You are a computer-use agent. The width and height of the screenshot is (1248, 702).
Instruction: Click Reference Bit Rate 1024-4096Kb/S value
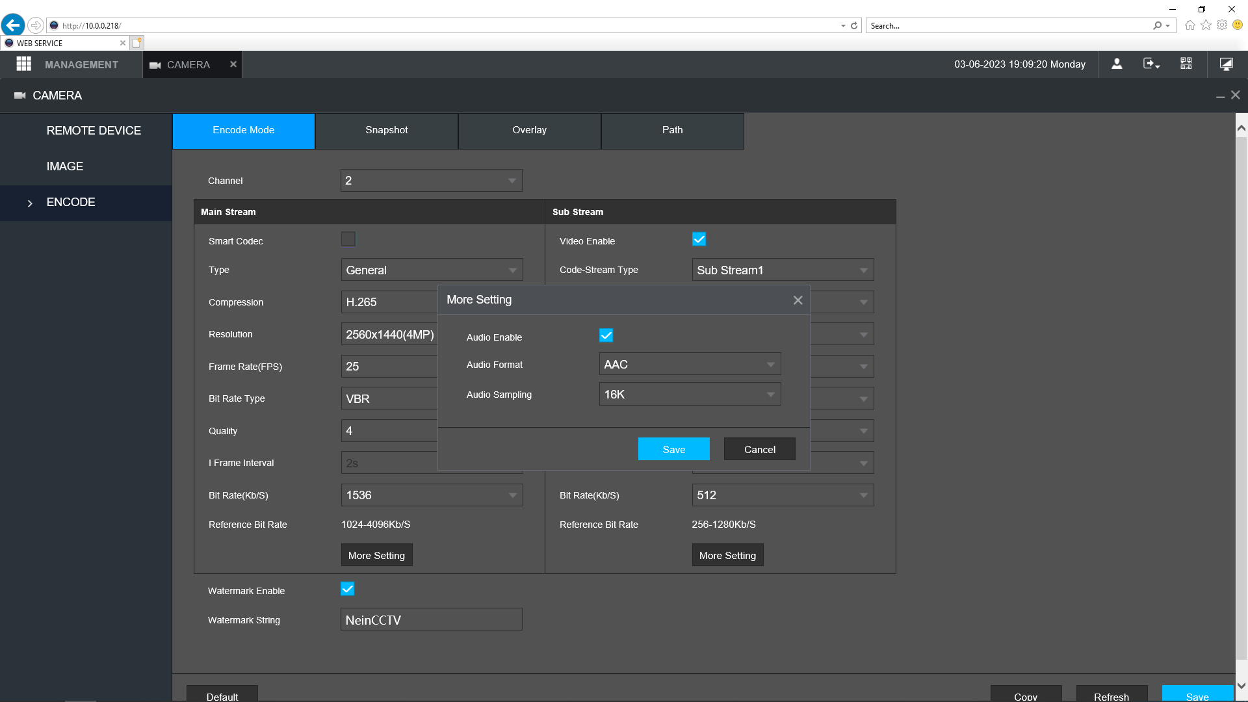pos(376,525)
